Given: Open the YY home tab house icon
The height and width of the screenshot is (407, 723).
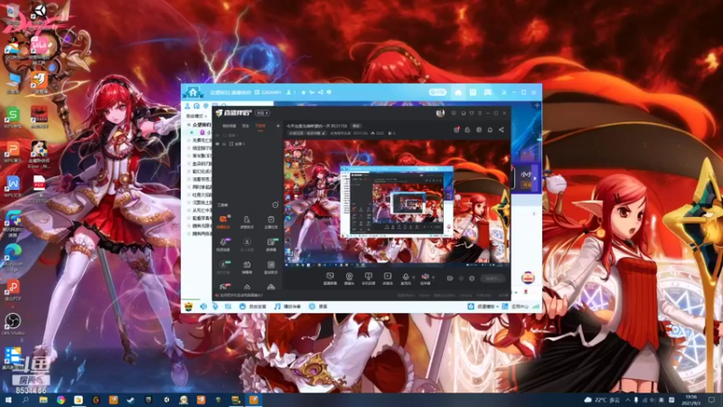Looking at the screenshot, I should [458, 92].
